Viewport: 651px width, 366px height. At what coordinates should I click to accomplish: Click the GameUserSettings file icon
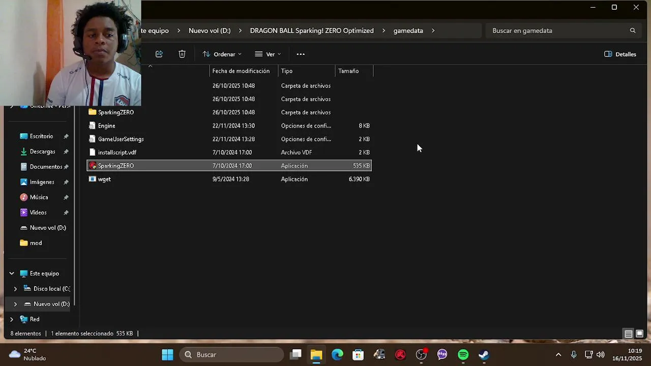click(x=93, y=139)
